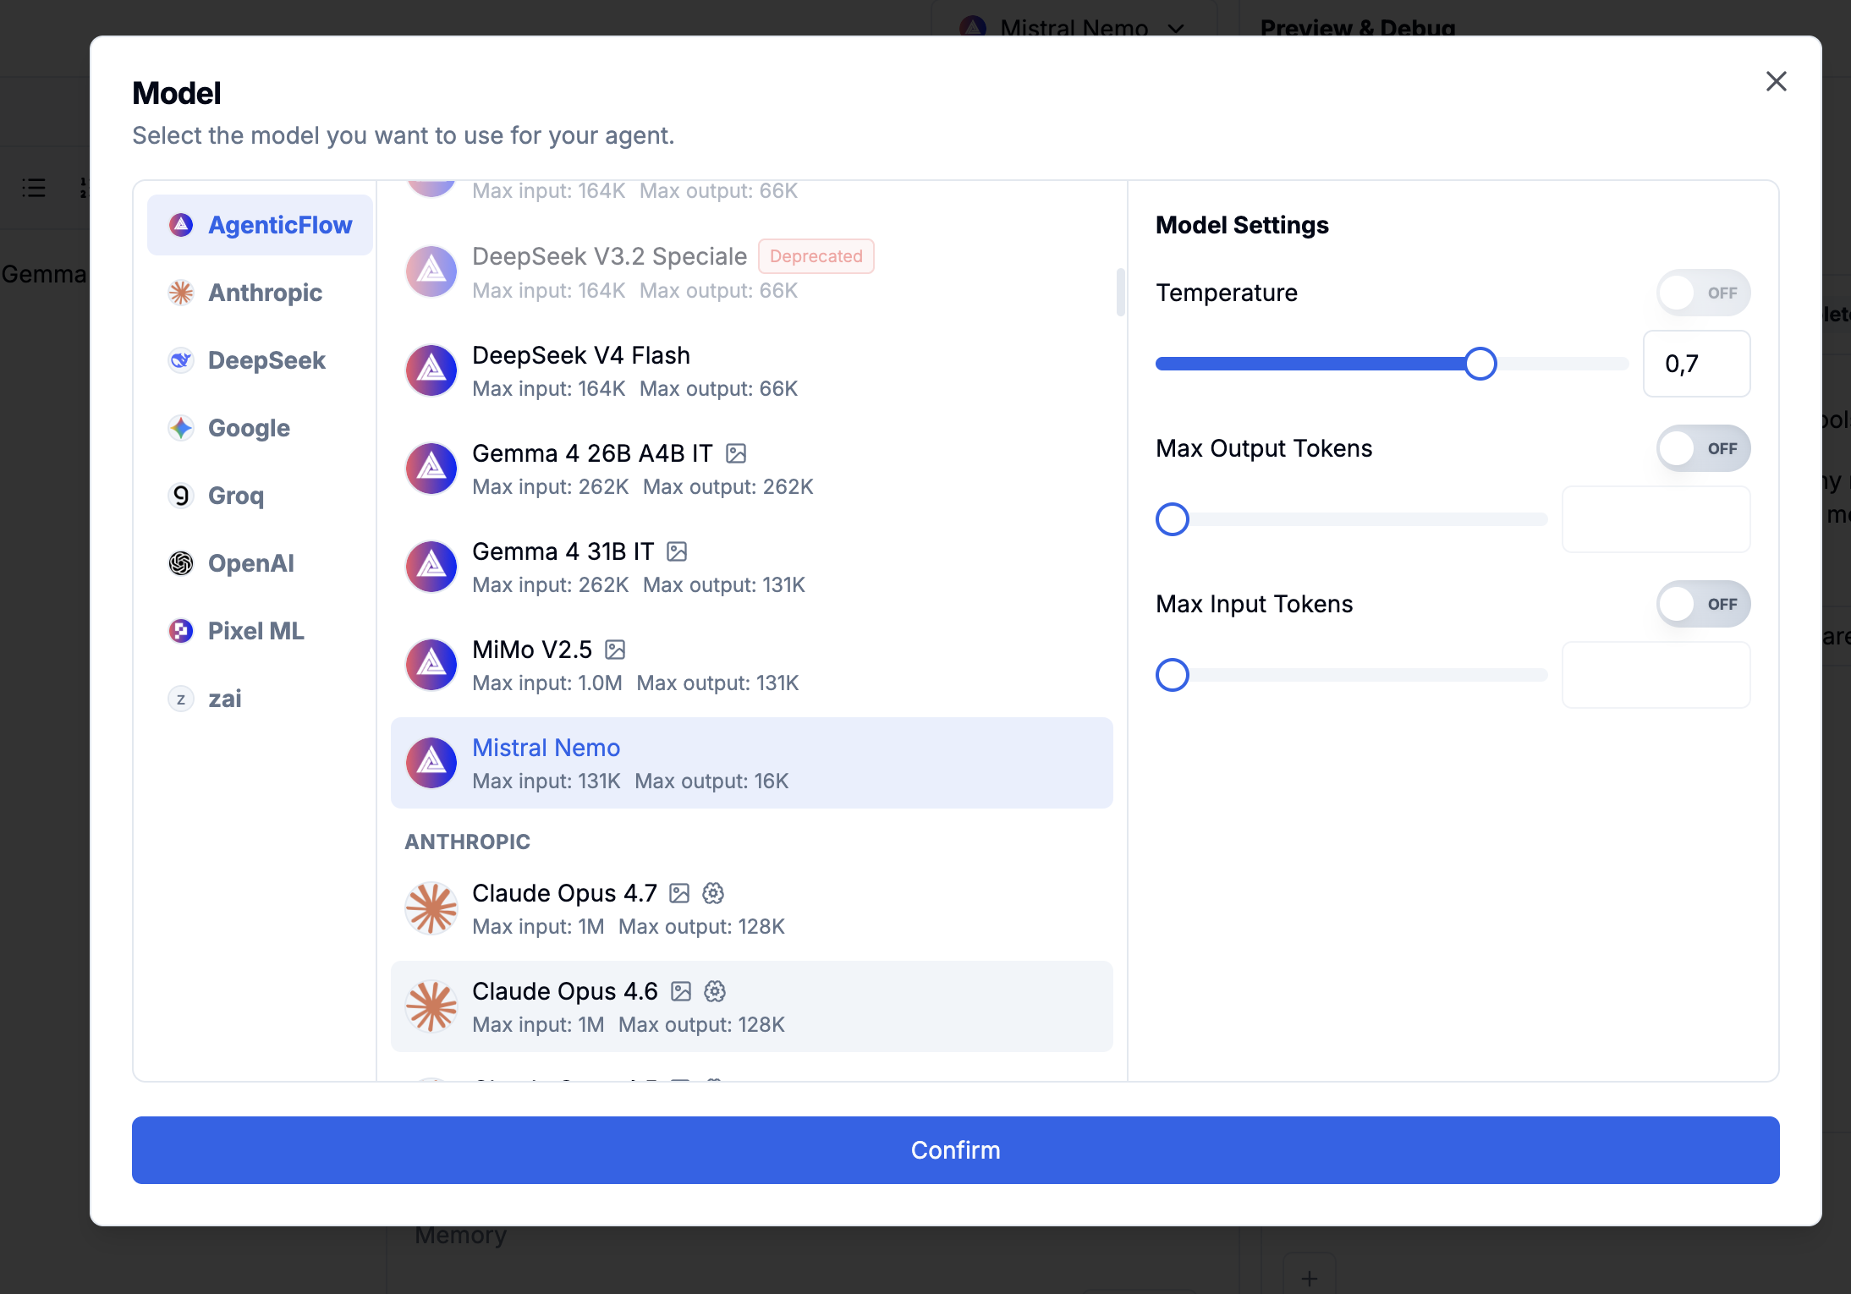Click the bullet list icon behind the dialog
This screenshot has width=1851, height=1294.
34,188
